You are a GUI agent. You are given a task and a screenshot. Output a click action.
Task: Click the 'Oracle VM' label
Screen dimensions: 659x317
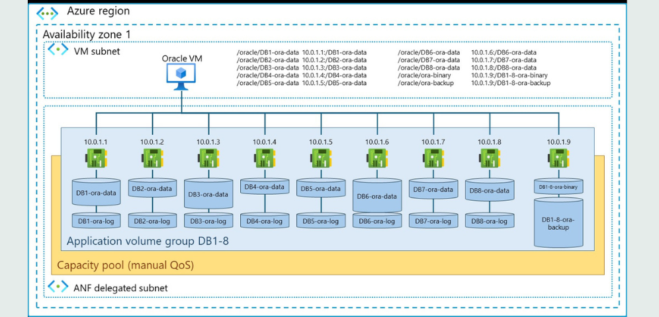tap(182, 58)
